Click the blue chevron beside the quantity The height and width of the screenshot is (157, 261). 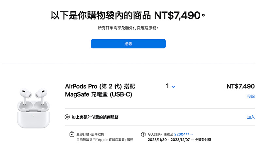pyautogui.click(x=173, y=87)
